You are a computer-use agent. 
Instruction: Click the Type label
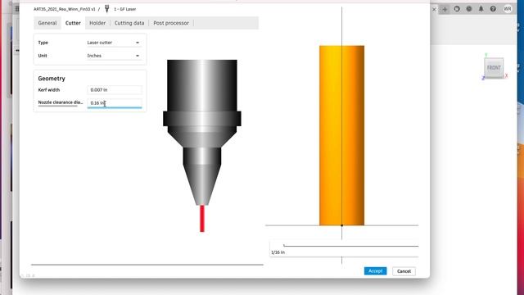43,43
